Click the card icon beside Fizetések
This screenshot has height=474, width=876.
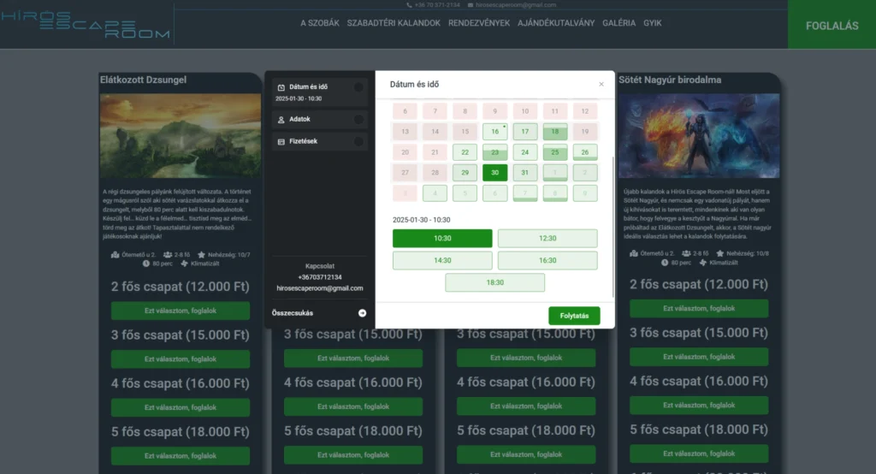click(281, 142)
